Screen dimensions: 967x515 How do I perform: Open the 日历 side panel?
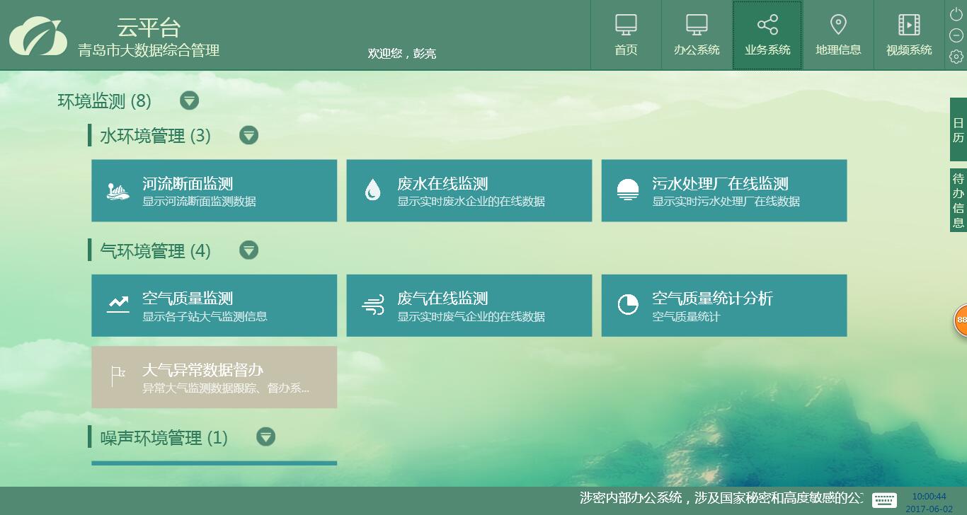coord(958,130)
